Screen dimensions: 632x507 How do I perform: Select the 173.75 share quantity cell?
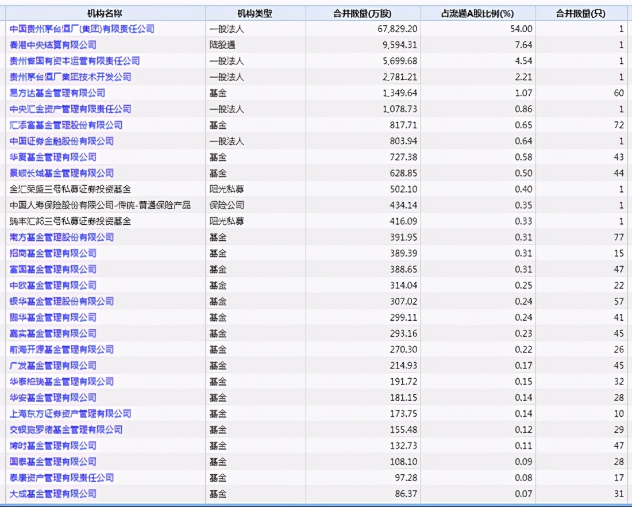pyautogui.click(x=403, y=414)
